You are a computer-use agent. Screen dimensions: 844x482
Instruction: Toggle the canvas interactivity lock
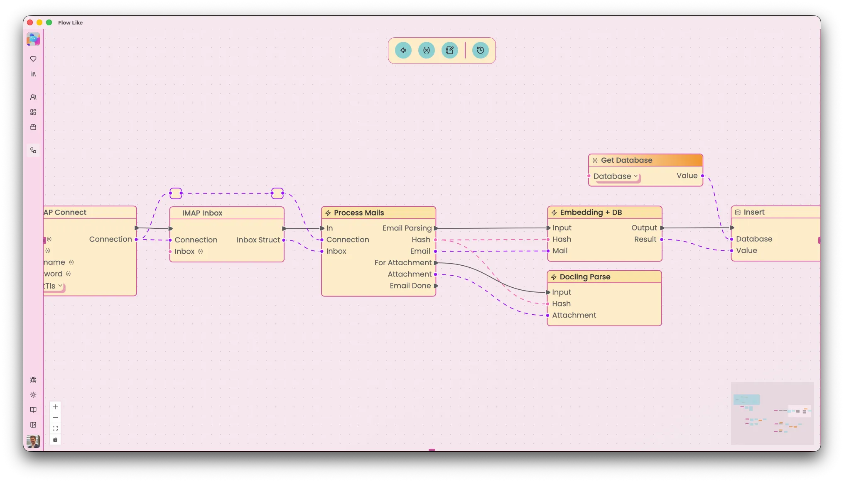55,439
